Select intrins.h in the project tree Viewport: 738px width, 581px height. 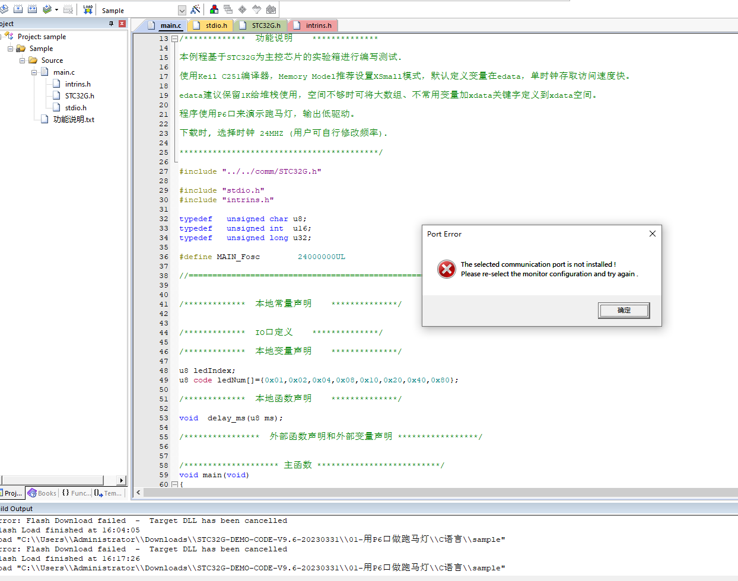point(78,84)
